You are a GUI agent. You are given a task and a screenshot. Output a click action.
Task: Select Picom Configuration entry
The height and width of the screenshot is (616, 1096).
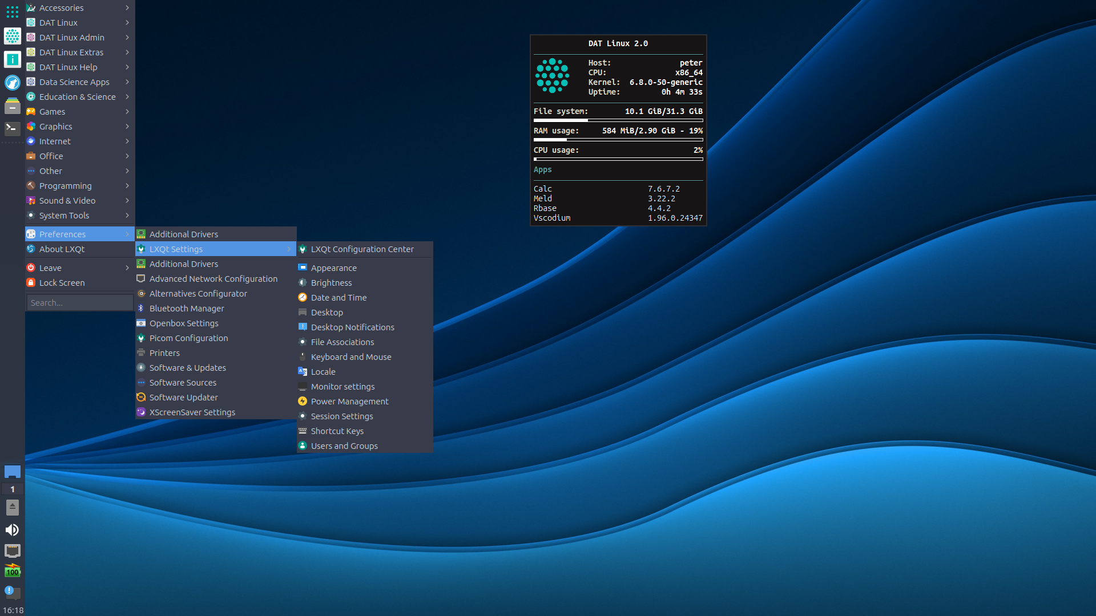point(216,338)
